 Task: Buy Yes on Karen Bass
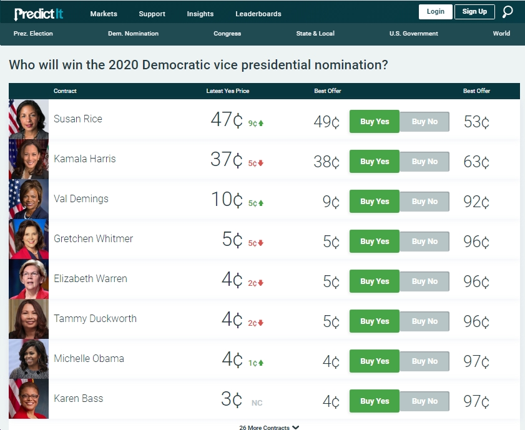375,401
